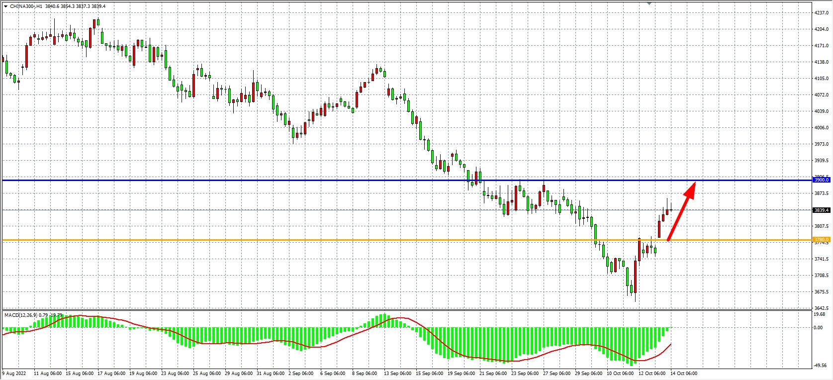Click the 9 Aug 2022 date label
The width and height of the screenshot is (833, 380).
[x=16, y=373]
